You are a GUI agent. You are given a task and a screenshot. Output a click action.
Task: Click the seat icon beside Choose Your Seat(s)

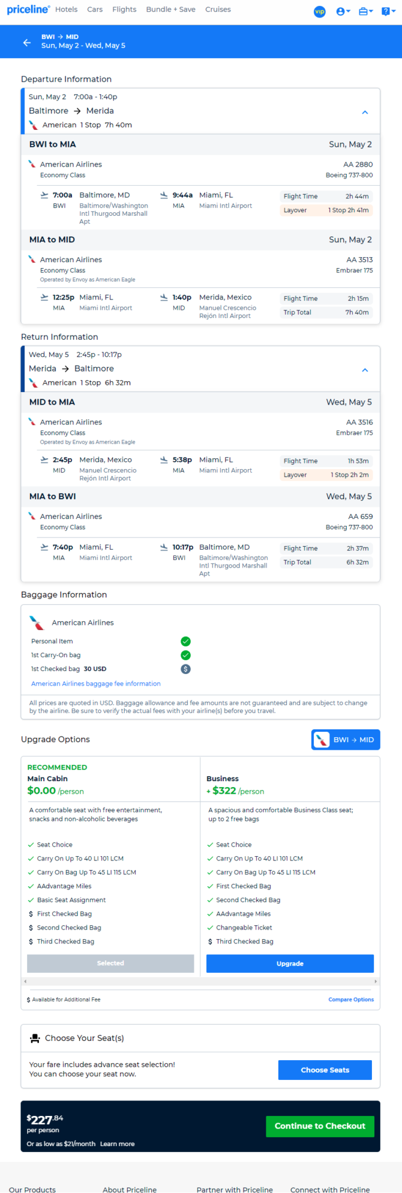tap(35, 1038)
